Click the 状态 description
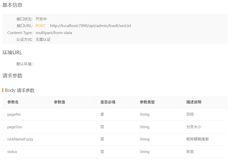Image resolution: width=233 pixels, height=161 pixels. pos(190,152)
